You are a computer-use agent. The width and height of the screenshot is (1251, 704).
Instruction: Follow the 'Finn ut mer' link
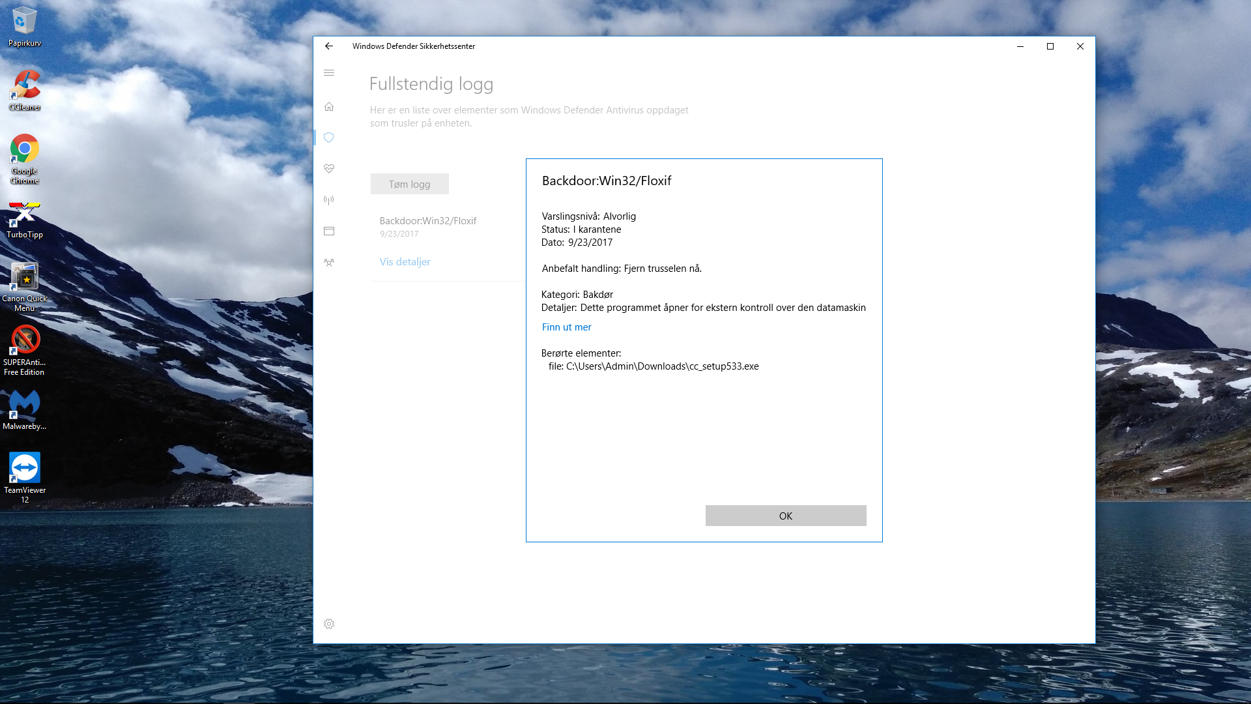pos(566,327)
